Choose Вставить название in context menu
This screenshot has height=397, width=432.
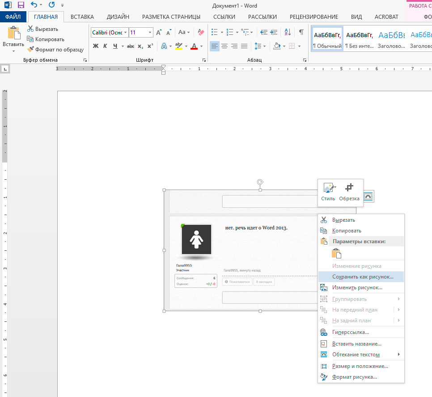click(361, 343)
